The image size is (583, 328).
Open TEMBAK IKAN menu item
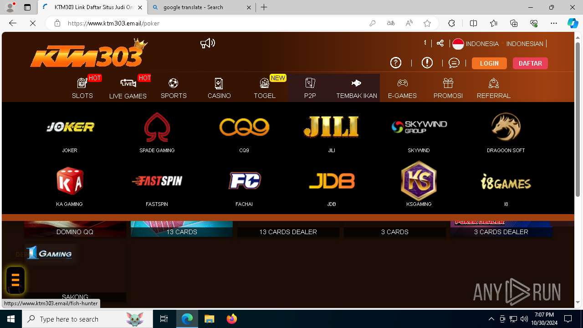pos(357,88)
